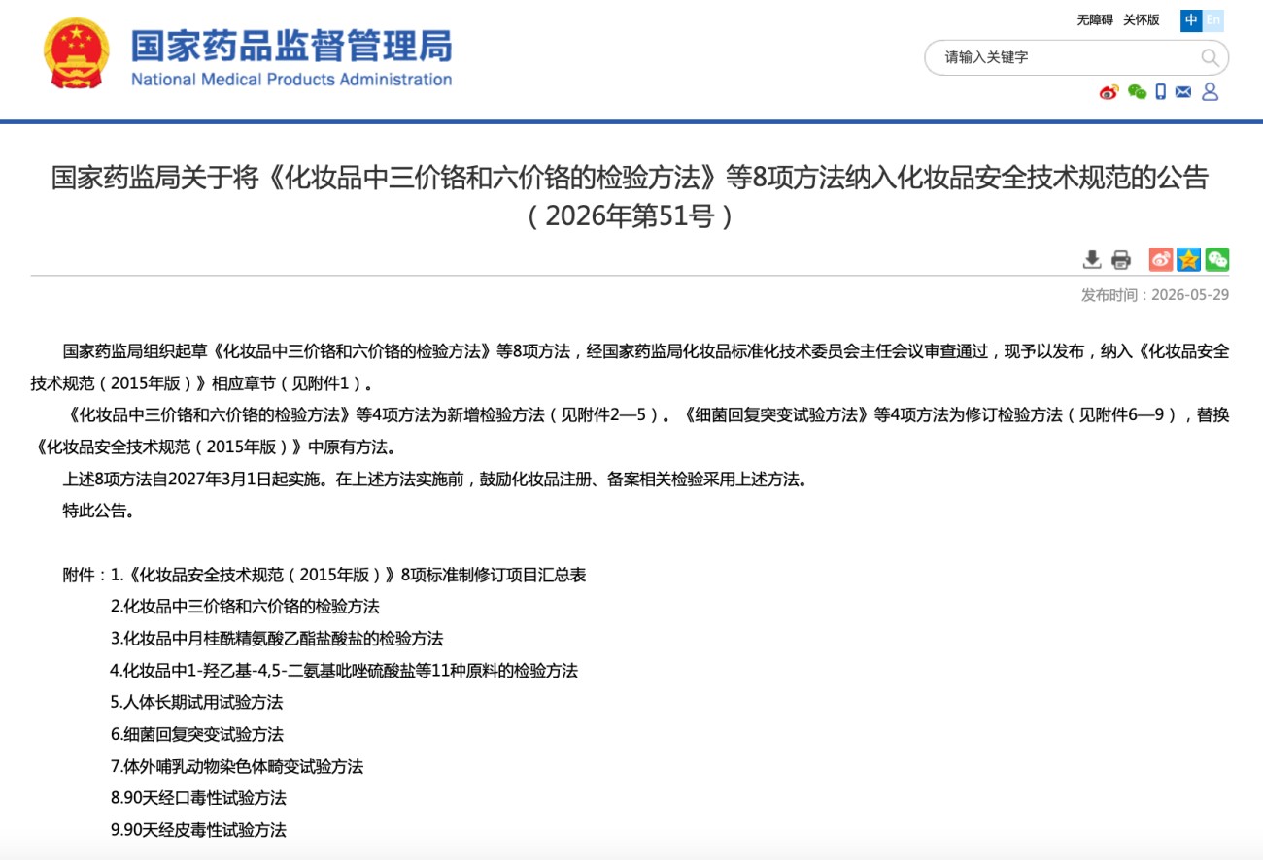Switch language to En

(1212, 20)
